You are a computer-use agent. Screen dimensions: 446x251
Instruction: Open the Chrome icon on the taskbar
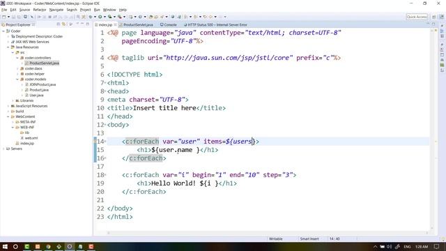coord(48,246)
